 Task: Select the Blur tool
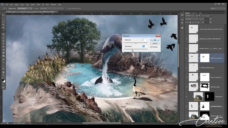3,53
